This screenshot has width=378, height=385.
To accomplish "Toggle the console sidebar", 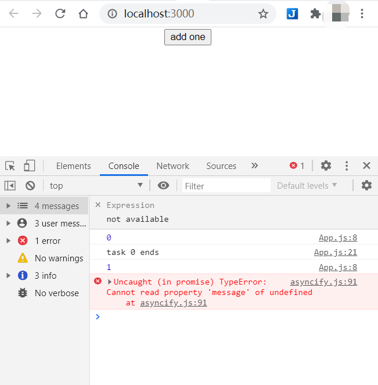I will point(10,186).
